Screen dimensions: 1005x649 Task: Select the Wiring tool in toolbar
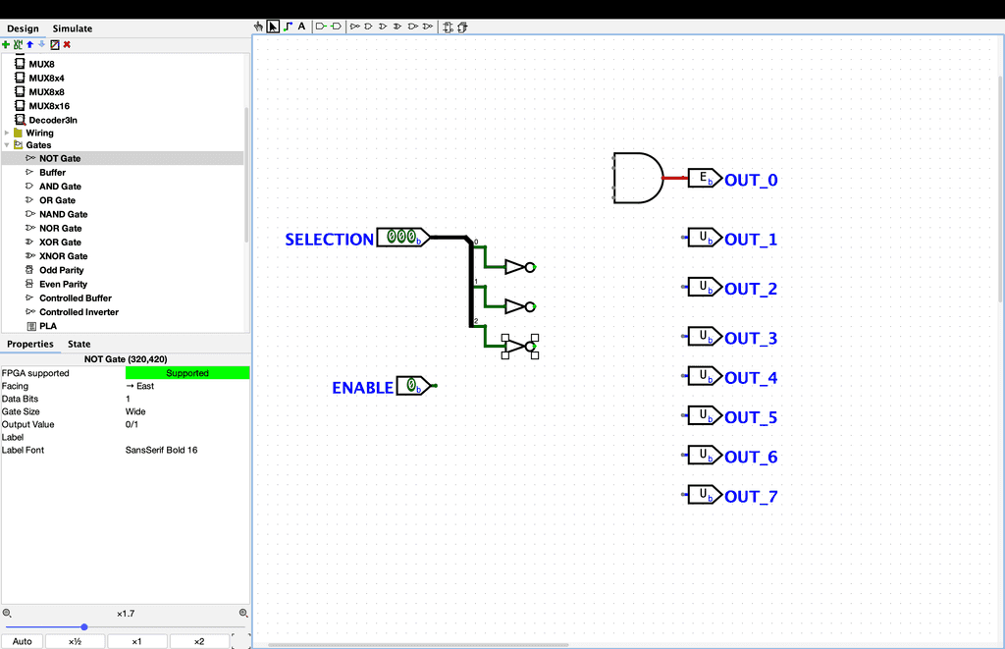(x=288, y=27)
